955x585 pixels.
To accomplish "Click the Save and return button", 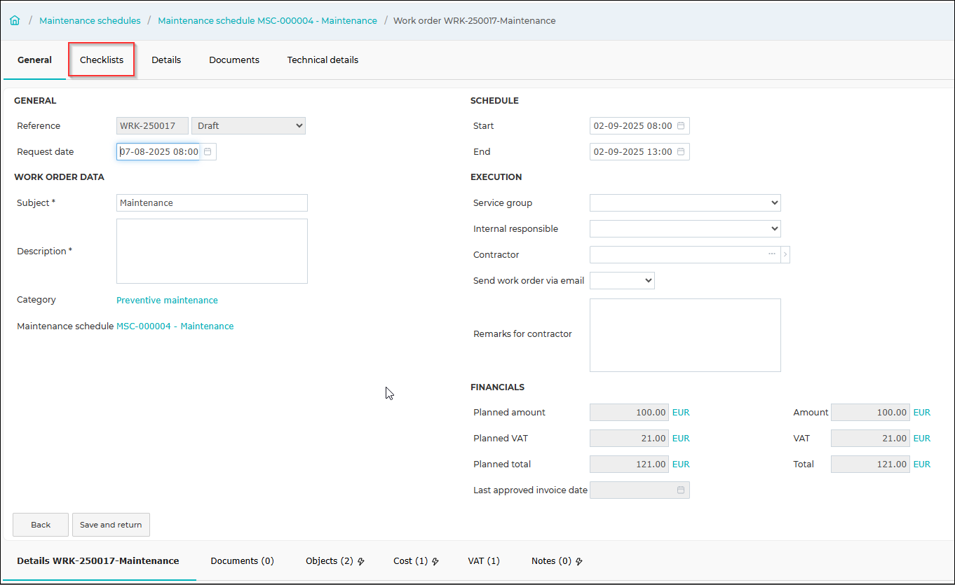I will (x=111, y=525).
